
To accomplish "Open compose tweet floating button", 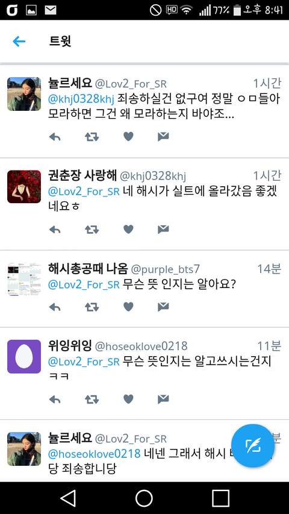I will (x=253, y=445).
